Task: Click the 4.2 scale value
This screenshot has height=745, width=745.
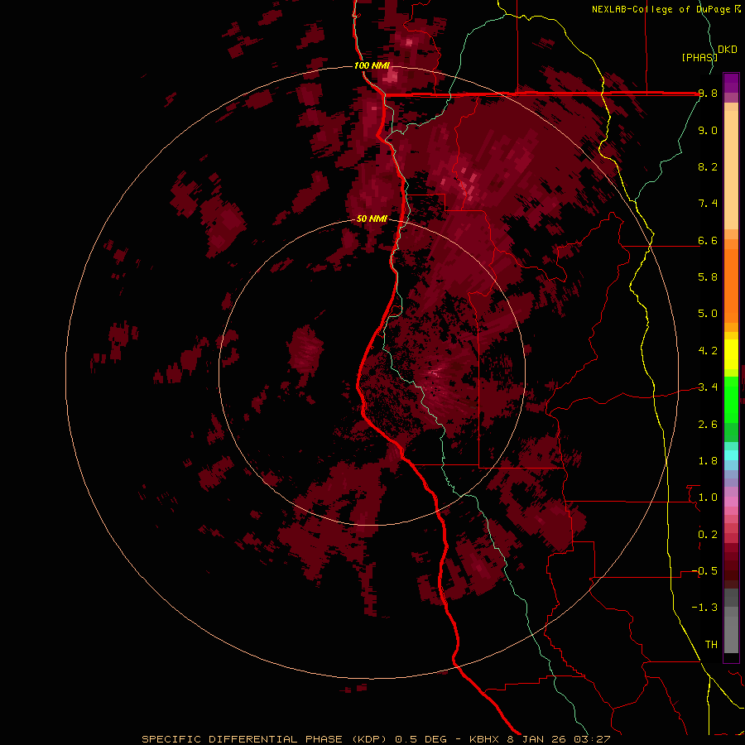Action: click(x=708, y=351)
